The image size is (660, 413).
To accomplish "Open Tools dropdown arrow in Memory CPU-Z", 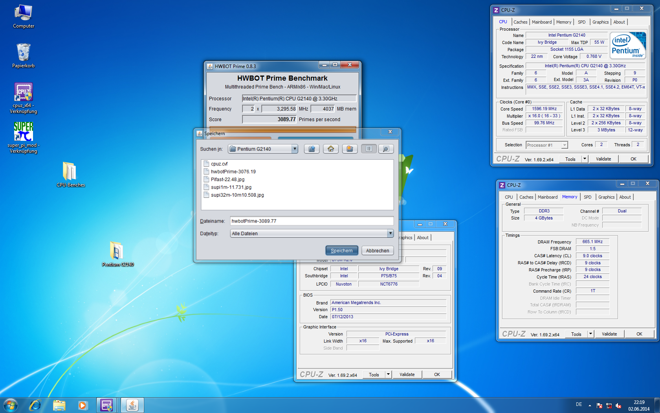I will point(590,334).
